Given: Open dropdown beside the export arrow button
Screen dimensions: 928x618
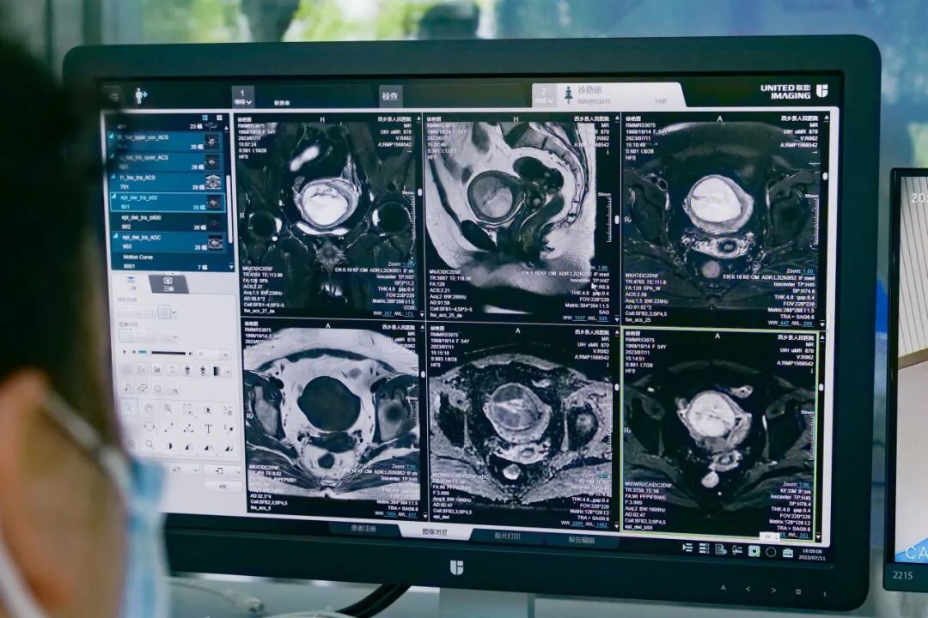Looking at the screenshot, I should pos(239,470).
